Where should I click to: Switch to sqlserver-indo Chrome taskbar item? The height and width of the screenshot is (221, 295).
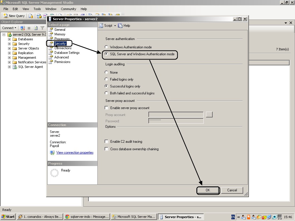point(87,217)
